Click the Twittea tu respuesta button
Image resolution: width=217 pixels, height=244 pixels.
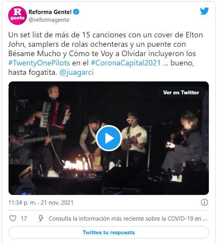[x=109, y=232]
